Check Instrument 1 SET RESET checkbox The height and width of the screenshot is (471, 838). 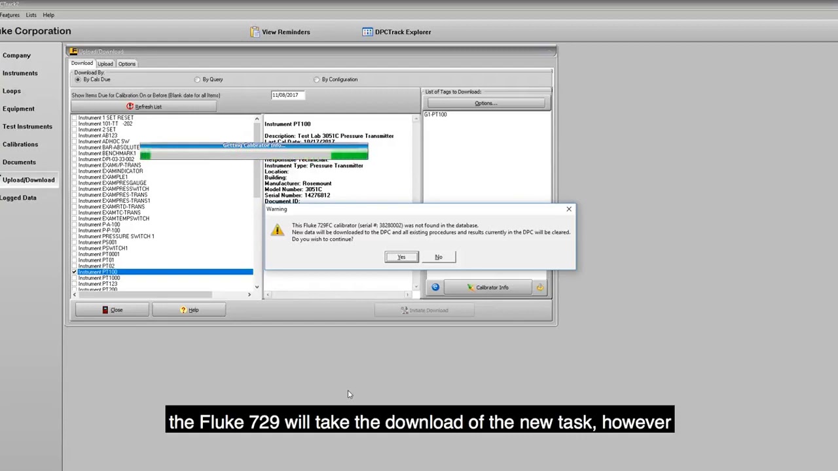pyautogui.click(x=75, y=118)
